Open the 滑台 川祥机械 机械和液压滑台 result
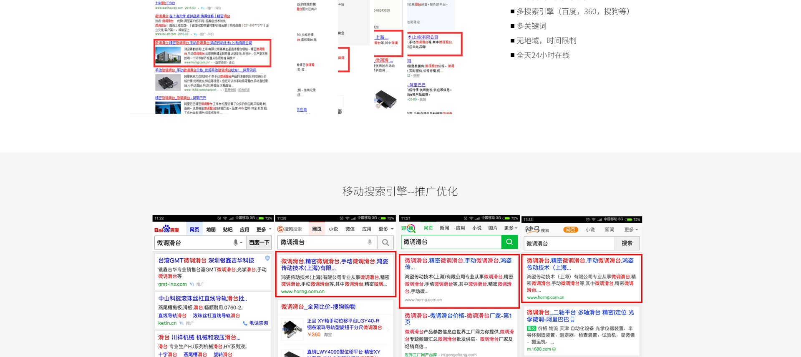Viewport: 801px width, 357px height. 199,337
